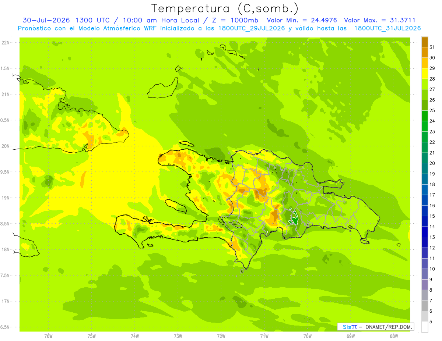Click the 18N latitude axis label

point(6,249)
